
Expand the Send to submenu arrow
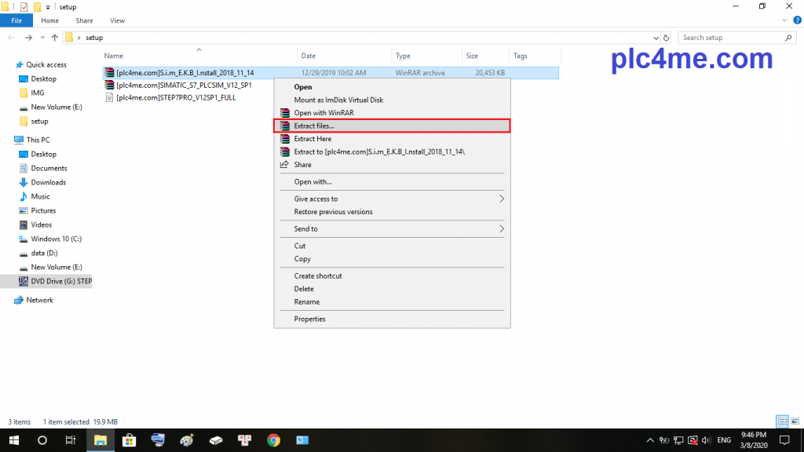click(x=502, y=229)
